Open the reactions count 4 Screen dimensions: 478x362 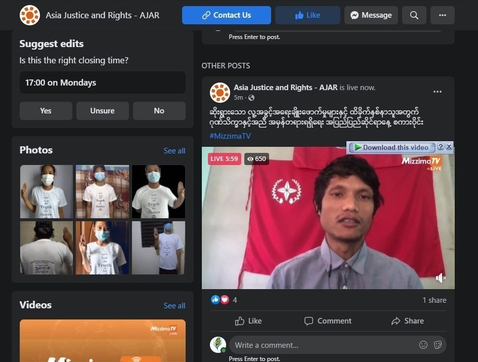(235, 300)
